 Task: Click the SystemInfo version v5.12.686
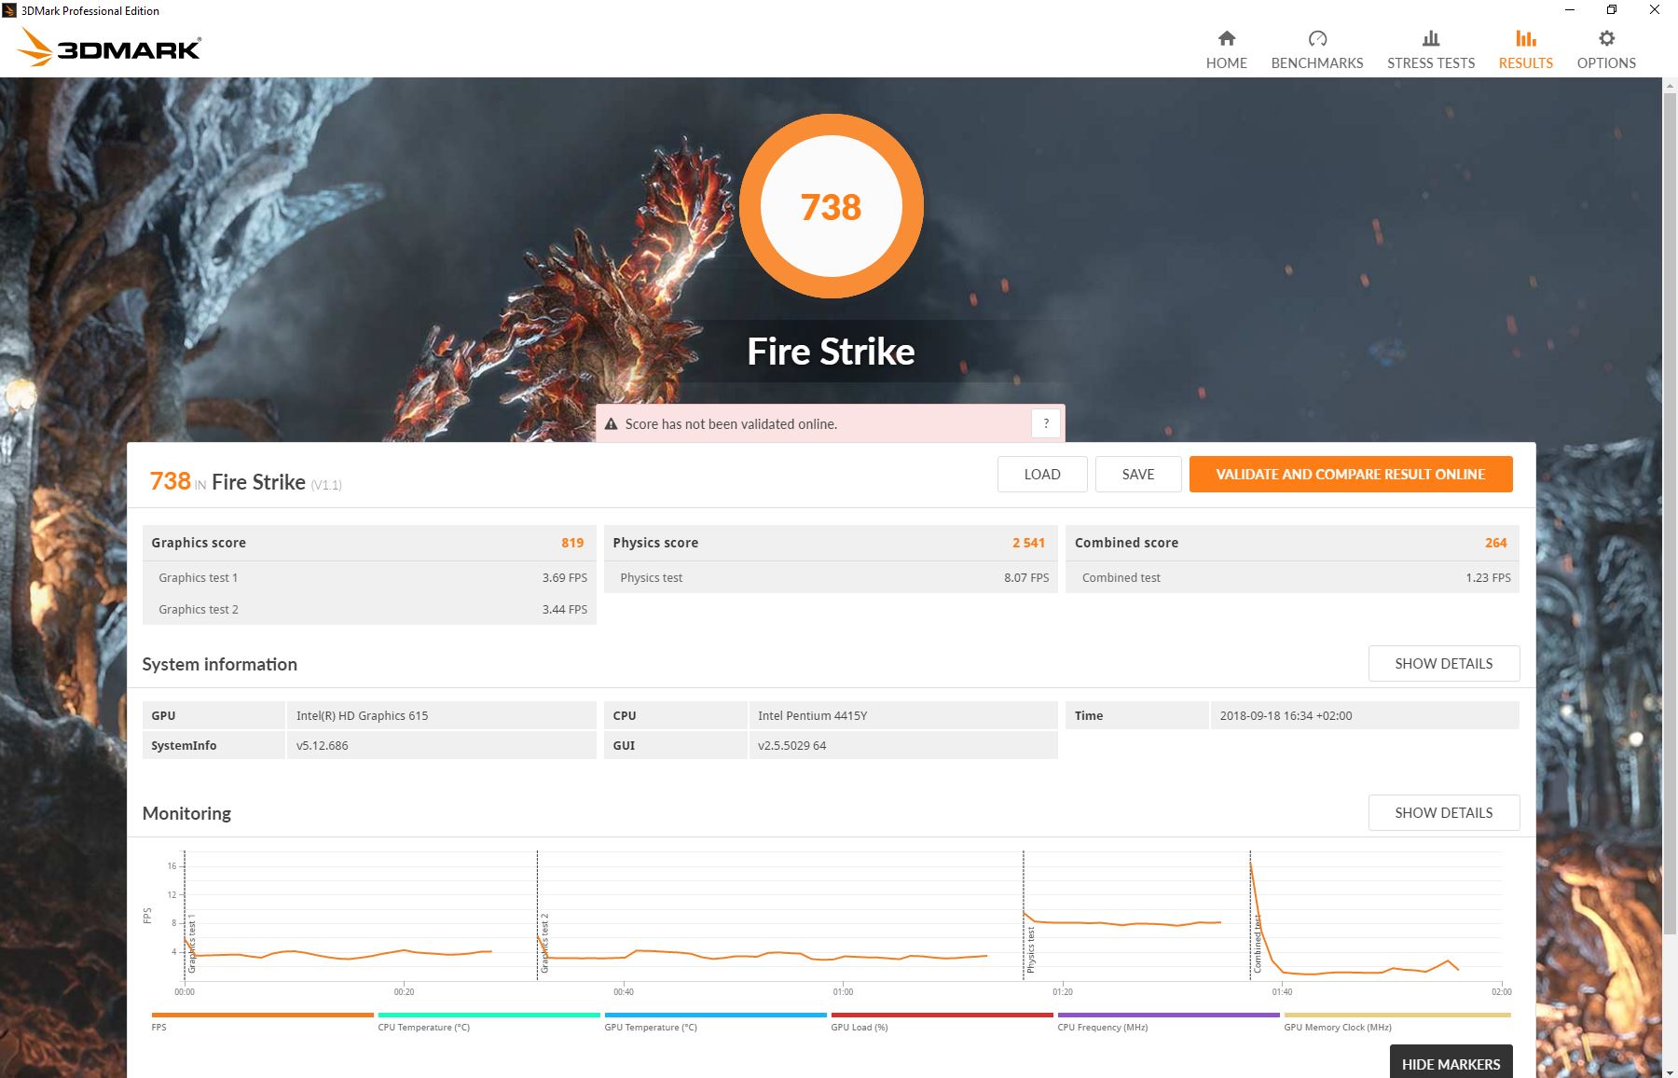click(322, 745)
